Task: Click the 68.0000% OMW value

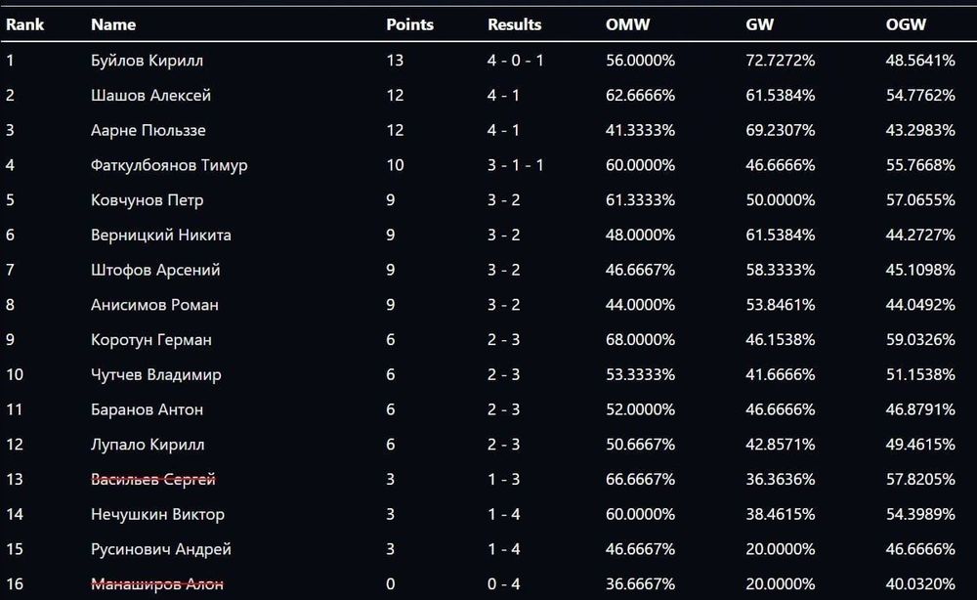Action: click(x=640, y=340)
